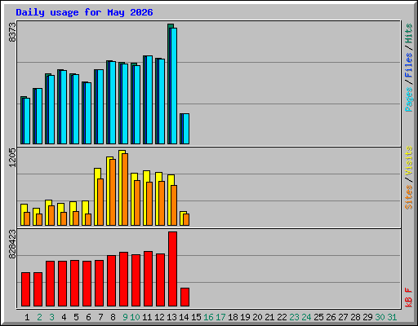Click day label 8 on the x-axis
This screenshot has width=418, height=326.
pos(113,317)
